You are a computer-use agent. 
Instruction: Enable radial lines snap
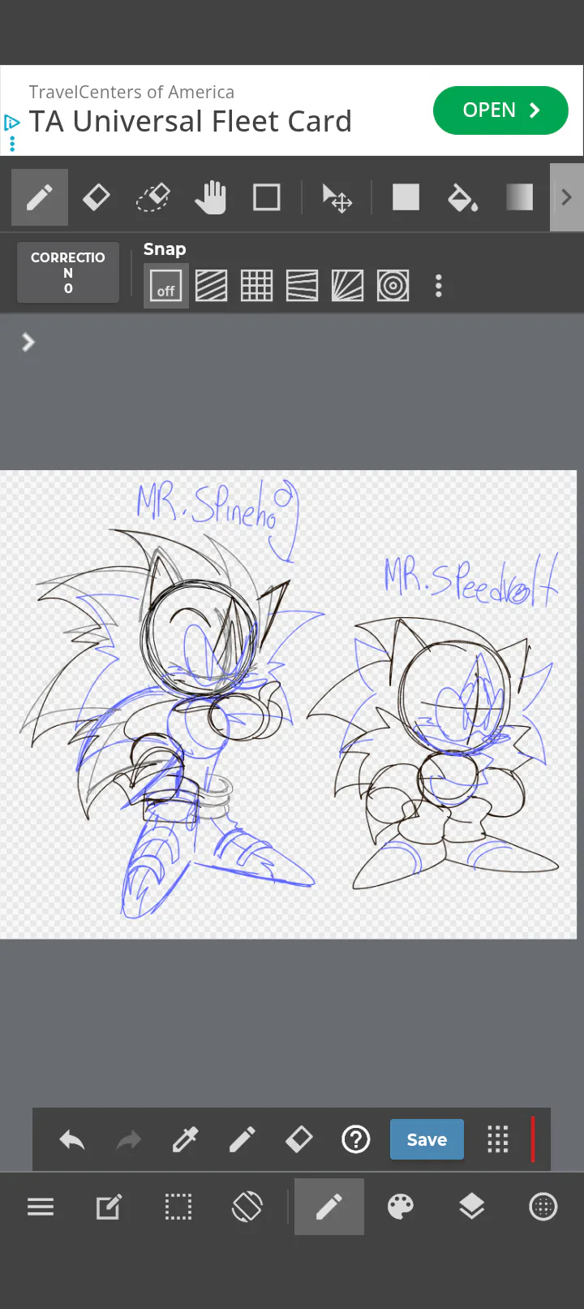(x=348, y=286)
